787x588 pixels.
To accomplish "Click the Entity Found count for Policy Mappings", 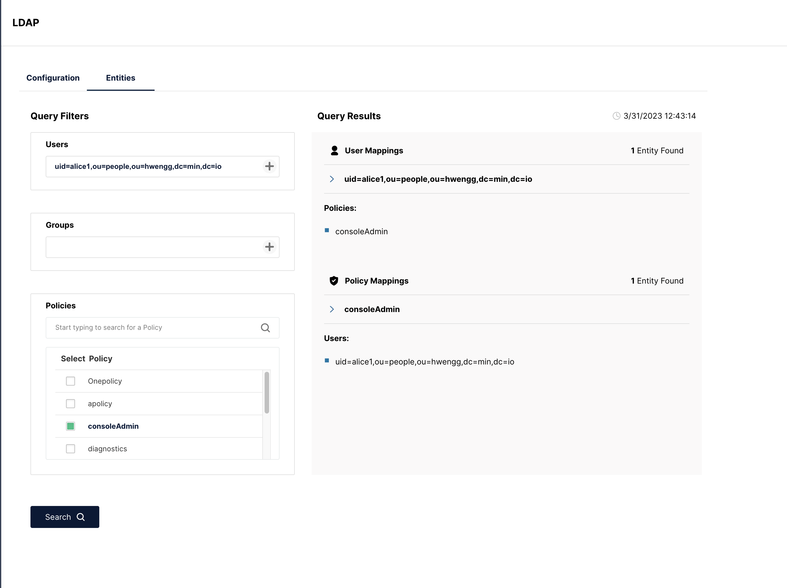I will pyautogui.click(x=657, y=281).
